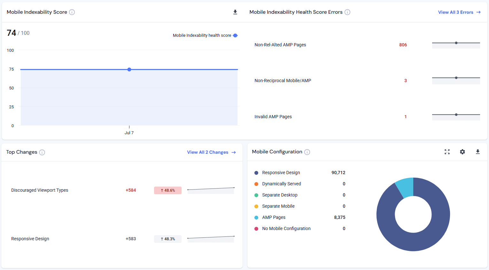Image resolution: width=489 pixels, height=270 pixels.
Task: Open the Mobile Configuration info tooltip
Action: pyautogui.click(x=307, y=152)
